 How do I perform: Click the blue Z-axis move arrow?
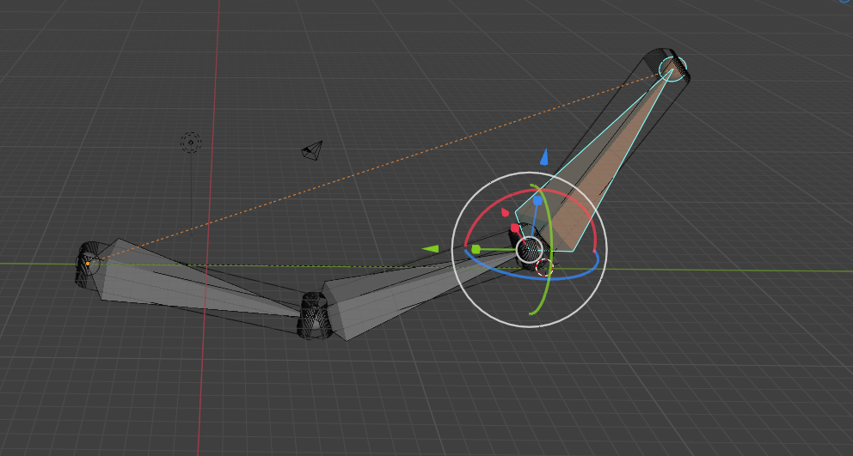[x=543, y=157]
